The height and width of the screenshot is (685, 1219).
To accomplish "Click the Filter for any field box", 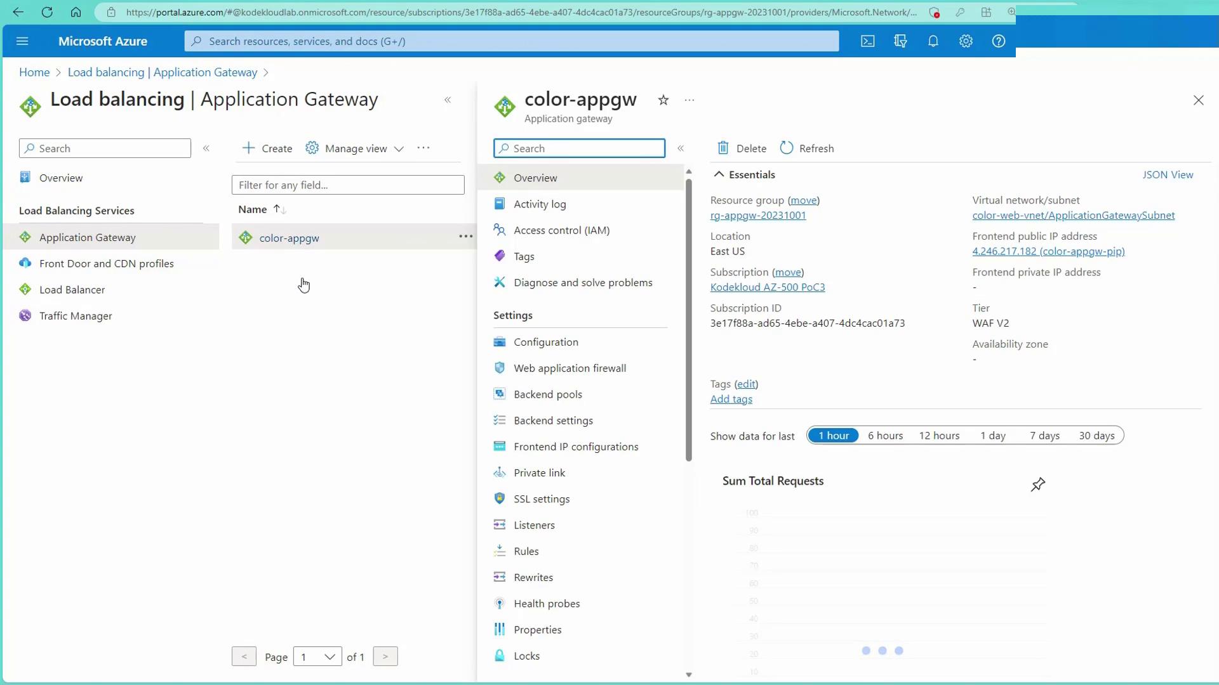I will tap(348, 185).
